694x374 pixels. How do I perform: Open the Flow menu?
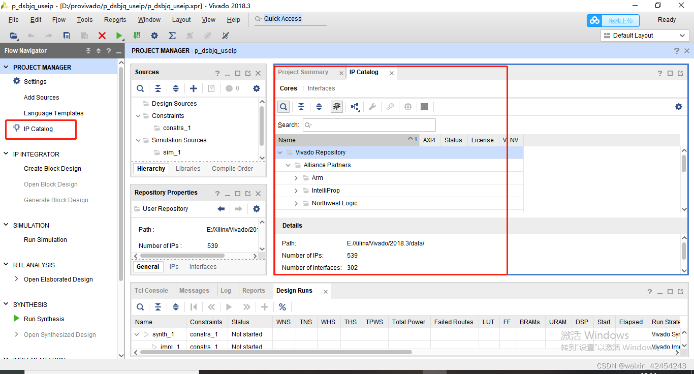[x=59, y=20]
